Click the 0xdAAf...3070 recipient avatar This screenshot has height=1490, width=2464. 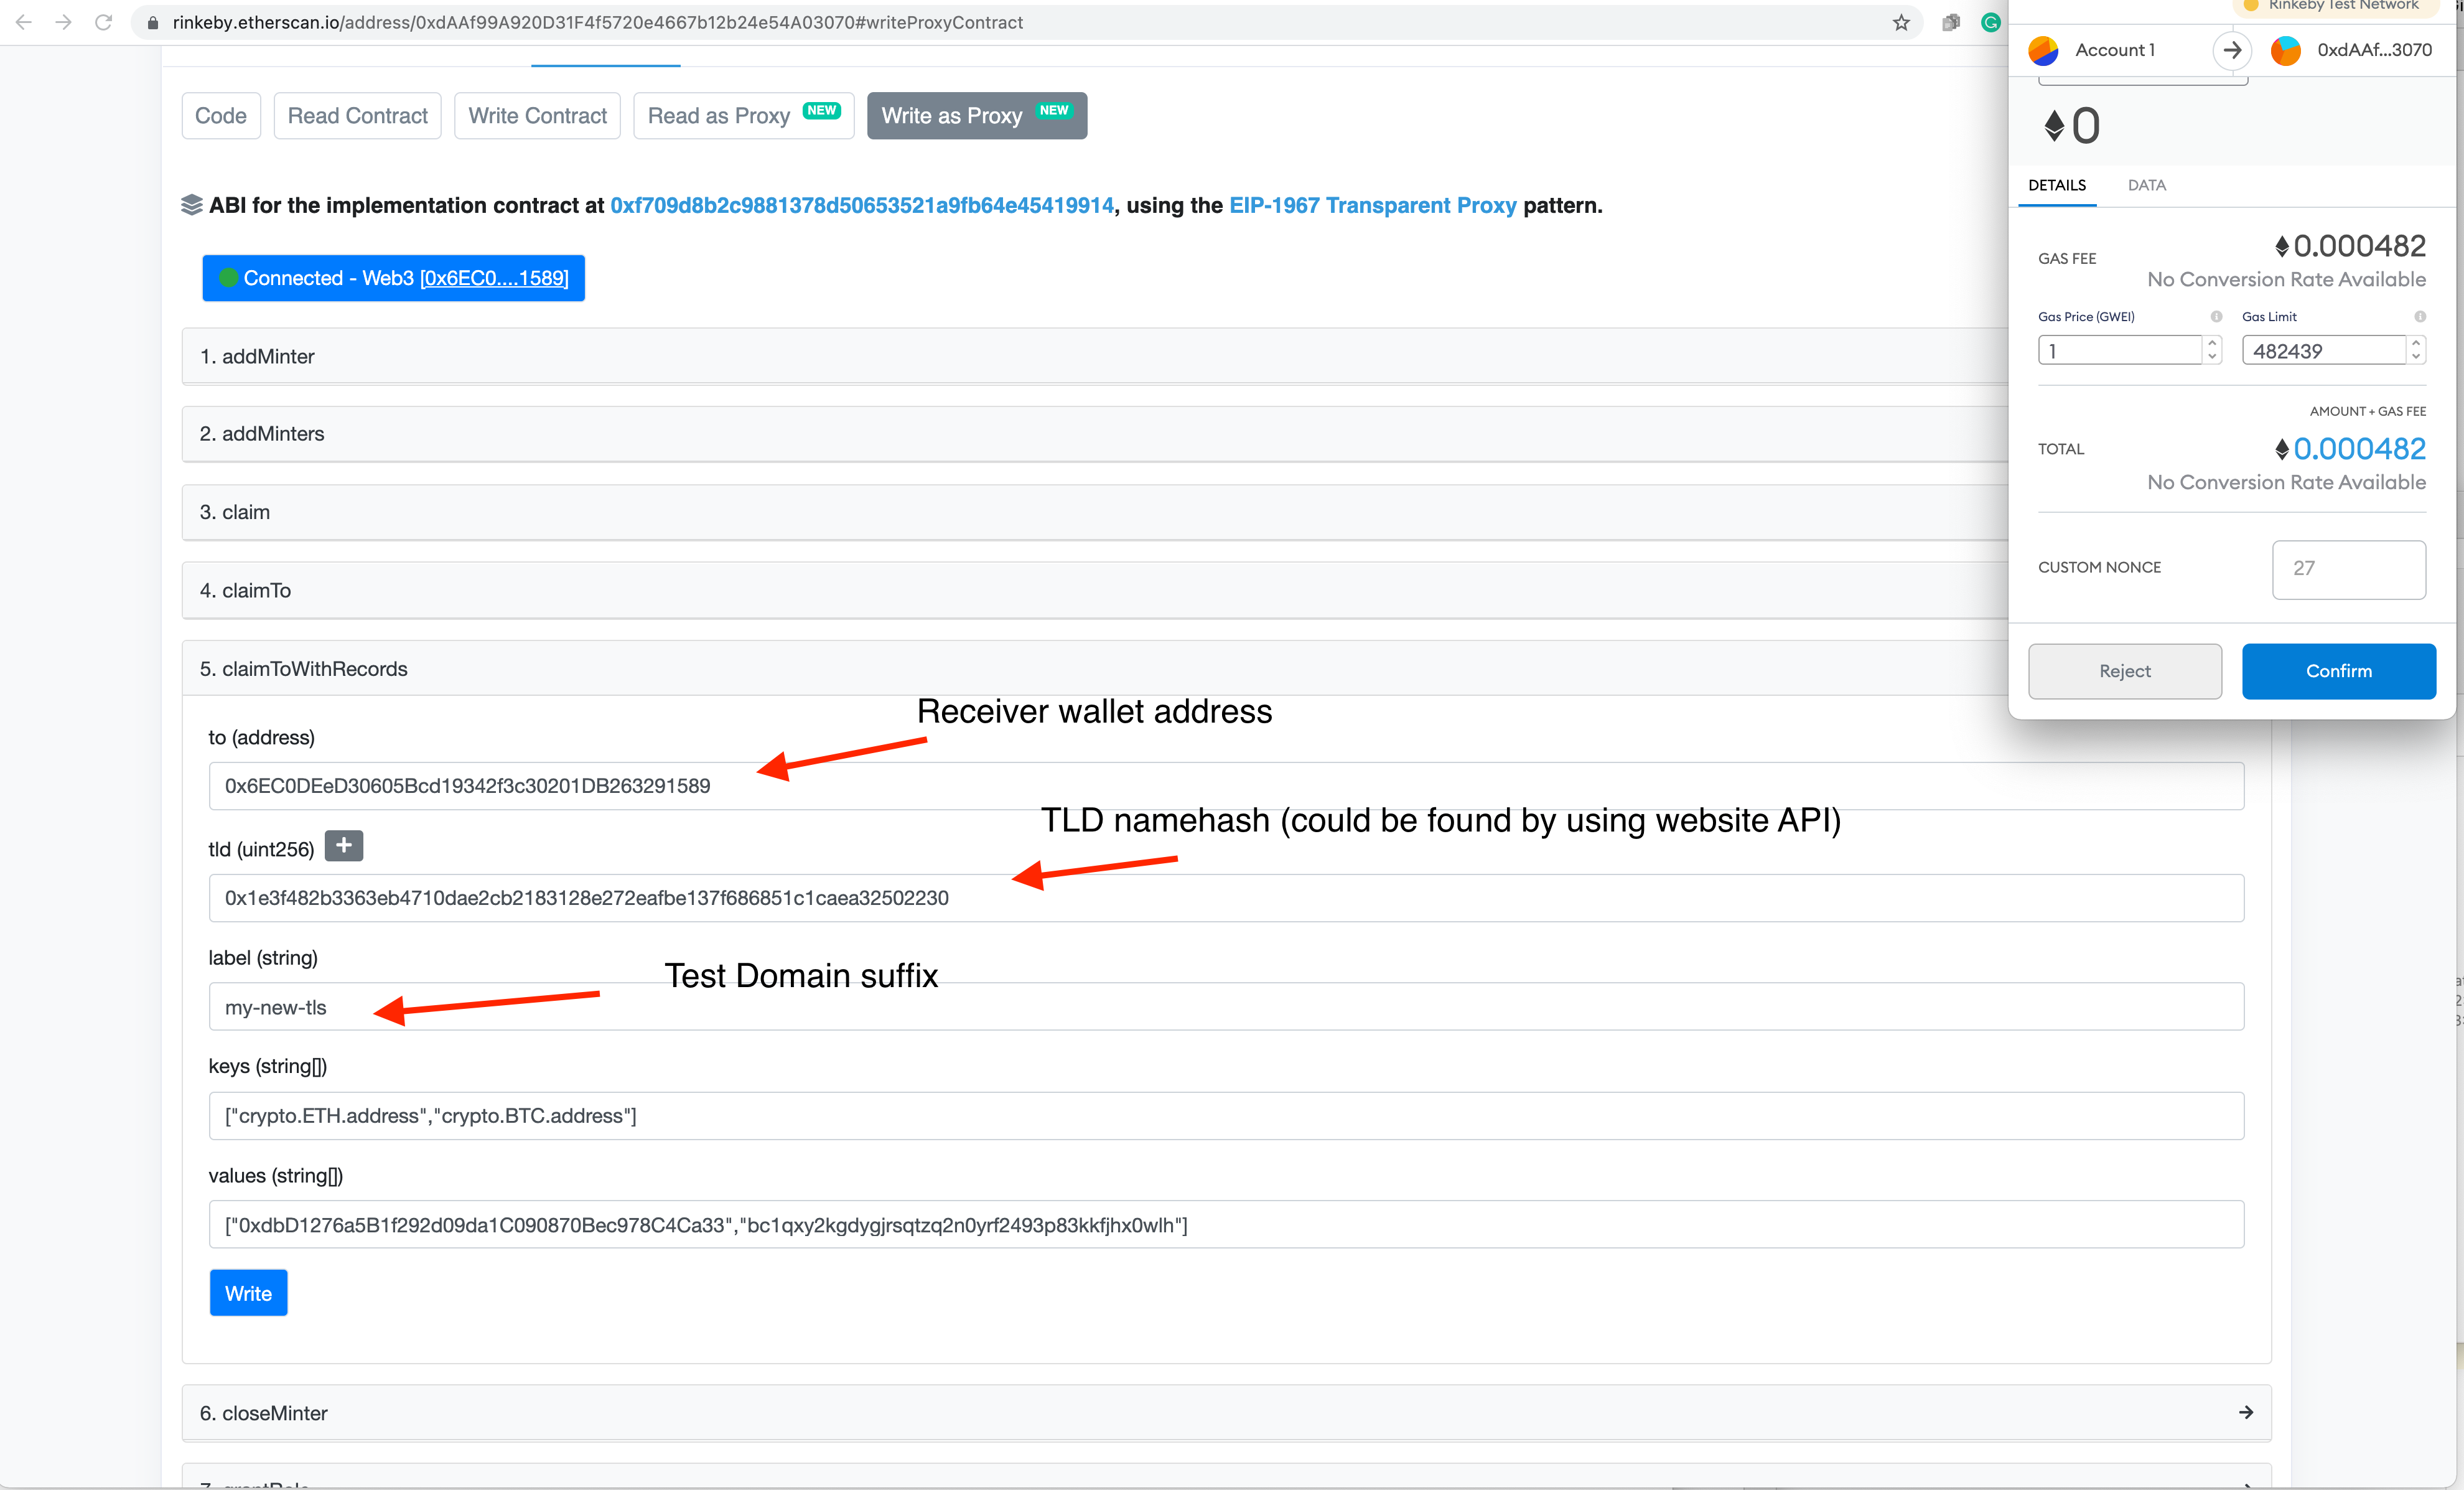pos(2286,50)
